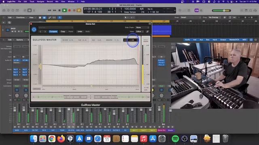This screenshot has width=259, height=145.
Task: Toggle the Gullfoss plugin power button
Action: pos(34,29)
